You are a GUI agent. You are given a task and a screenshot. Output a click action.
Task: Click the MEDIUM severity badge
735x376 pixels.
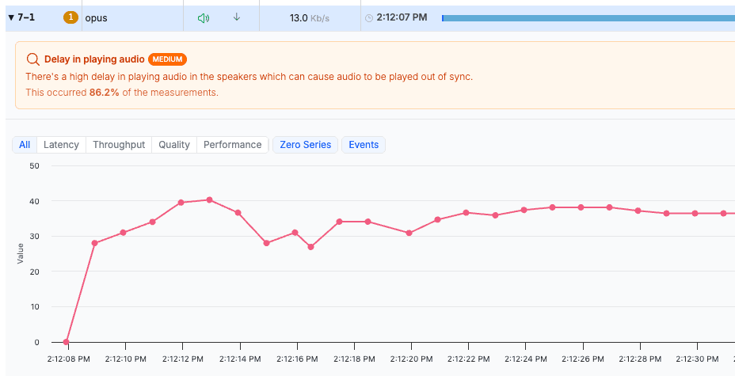[167, 59]
